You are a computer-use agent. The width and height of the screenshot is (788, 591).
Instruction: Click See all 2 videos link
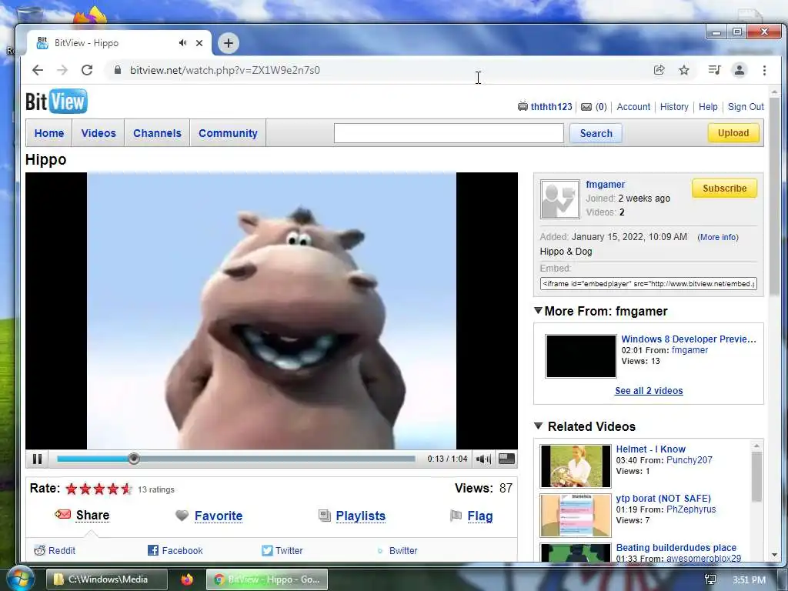pos(649,390)
